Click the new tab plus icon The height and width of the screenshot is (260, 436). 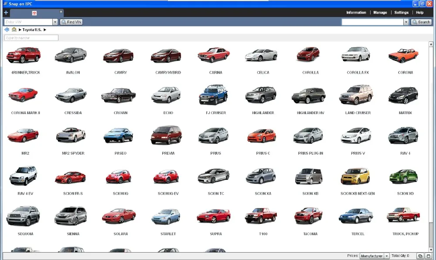[5, 12]
